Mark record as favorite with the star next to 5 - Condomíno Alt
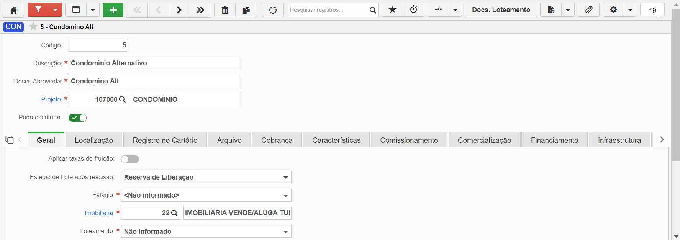This screenshot has height=240, width=680. 33,27
